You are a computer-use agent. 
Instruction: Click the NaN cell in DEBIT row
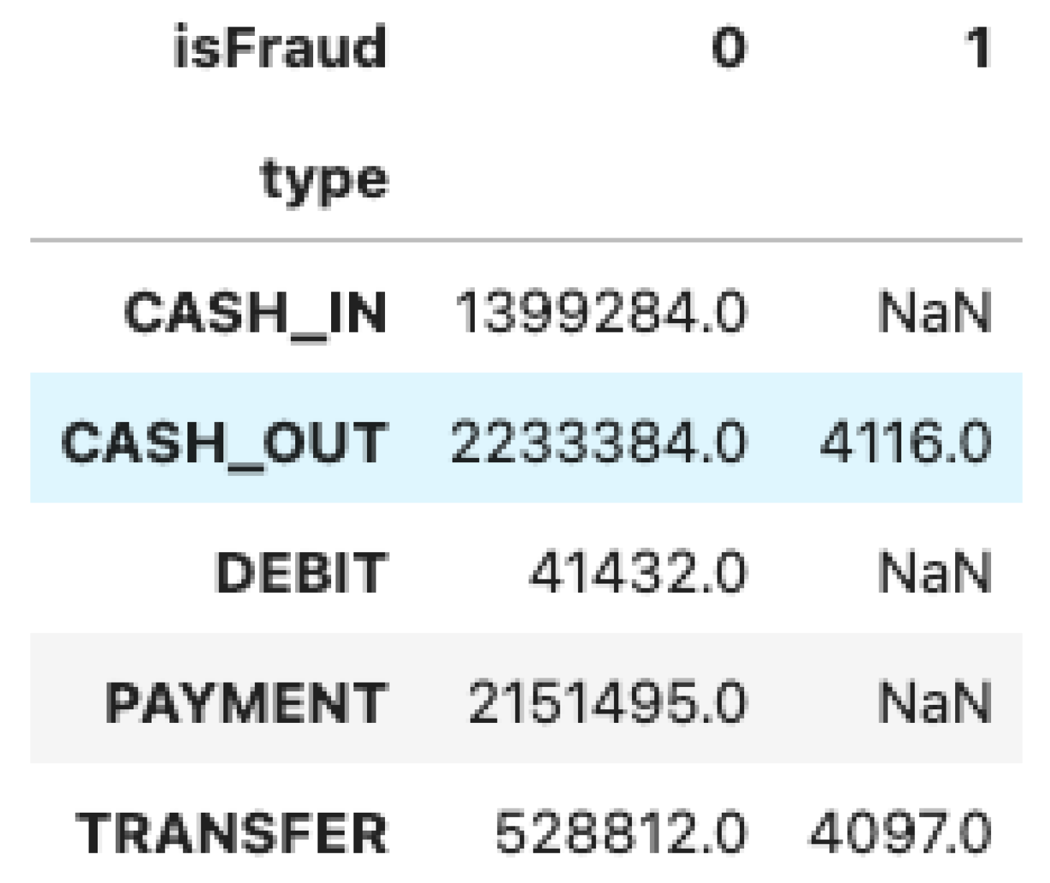(x=934, y=573)
